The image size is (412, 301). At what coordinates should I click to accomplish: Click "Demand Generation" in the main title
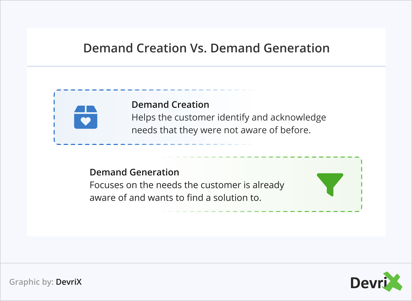point(270,48)
